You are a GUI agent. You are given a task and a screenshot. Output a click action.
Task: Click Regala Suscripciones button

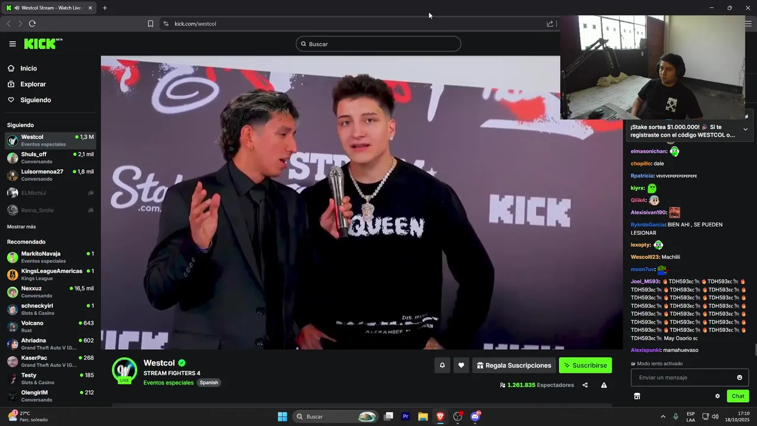click(x=514, y=366)
